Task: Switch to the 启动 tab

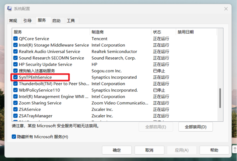Action: (x=56, y=21)
